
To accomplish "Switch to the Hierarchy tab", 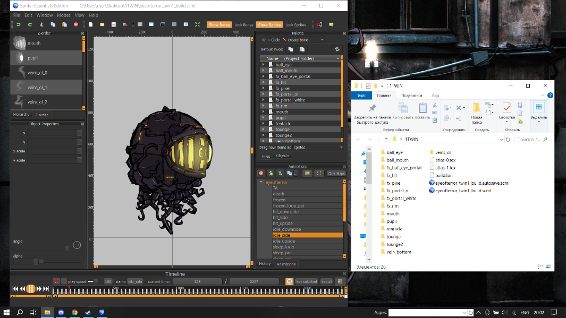I will pos(21,115).
